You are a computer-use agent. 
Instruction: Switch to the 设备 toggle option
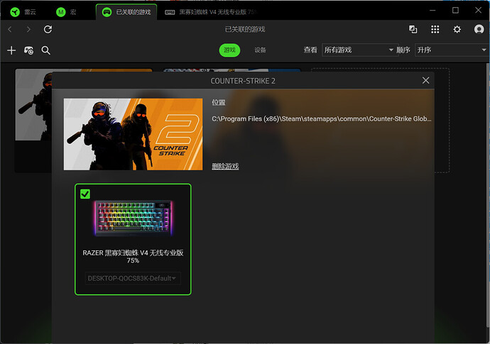point(260,50)
